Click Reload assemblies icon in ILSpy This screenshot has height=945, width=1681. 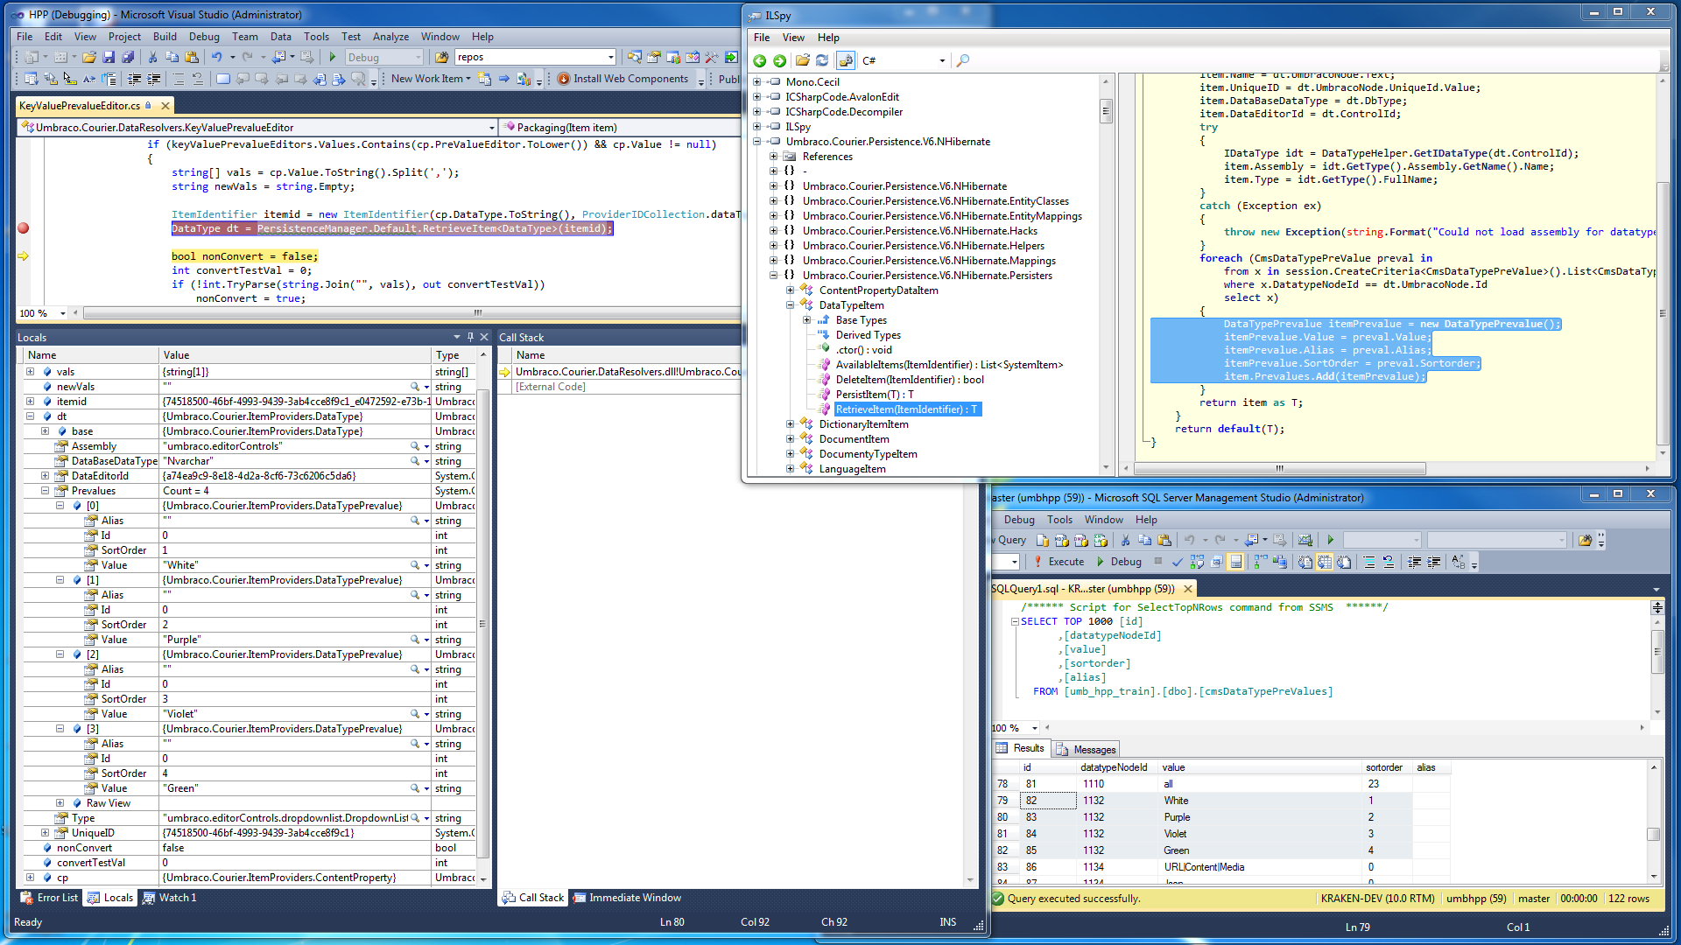click(822, 61)
